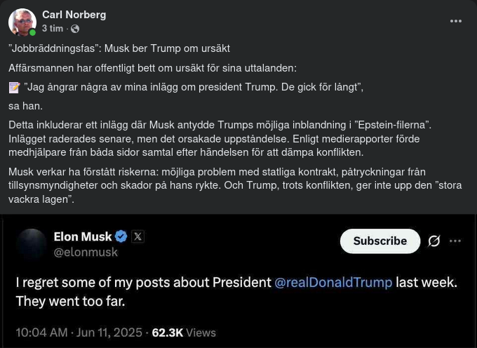
Task: Click the green online status dot
Action: pyautogui.click(x=32, y=32)
